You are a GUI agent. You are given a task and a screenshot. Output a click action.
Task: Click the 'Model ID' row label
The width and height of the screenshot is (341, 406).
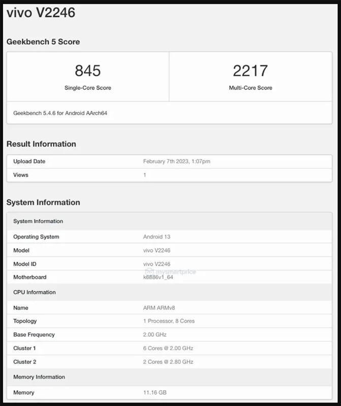pyautogui.click(x=24, y=264)
